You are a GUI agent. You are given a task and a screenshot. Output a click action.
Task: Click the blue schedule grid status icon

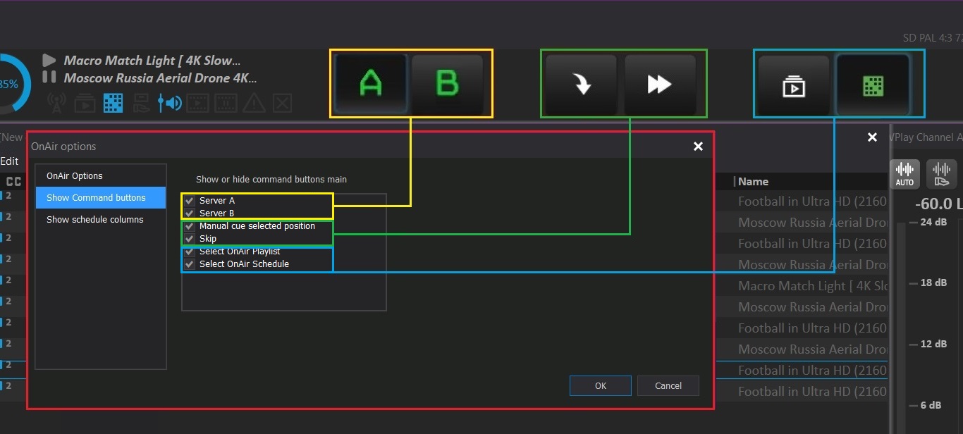(113, 104)
